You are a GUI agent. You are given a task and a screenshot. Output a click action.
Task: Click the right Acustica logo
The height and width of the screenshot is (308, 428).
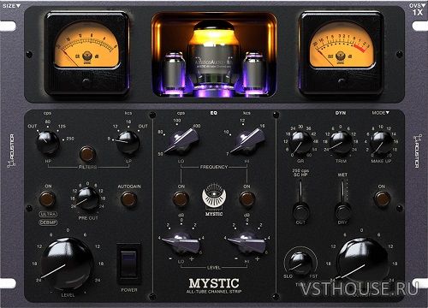417,151
